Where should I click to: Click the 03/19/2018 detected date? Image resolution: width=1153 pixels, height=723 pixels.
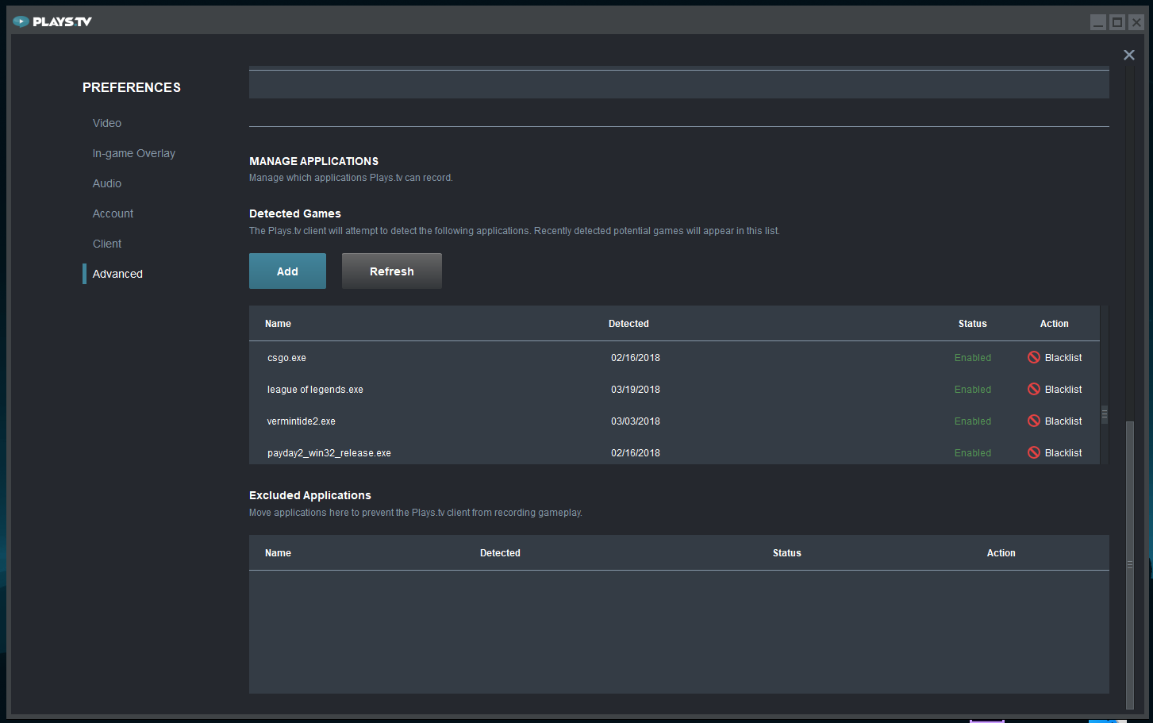pos(636,390)
